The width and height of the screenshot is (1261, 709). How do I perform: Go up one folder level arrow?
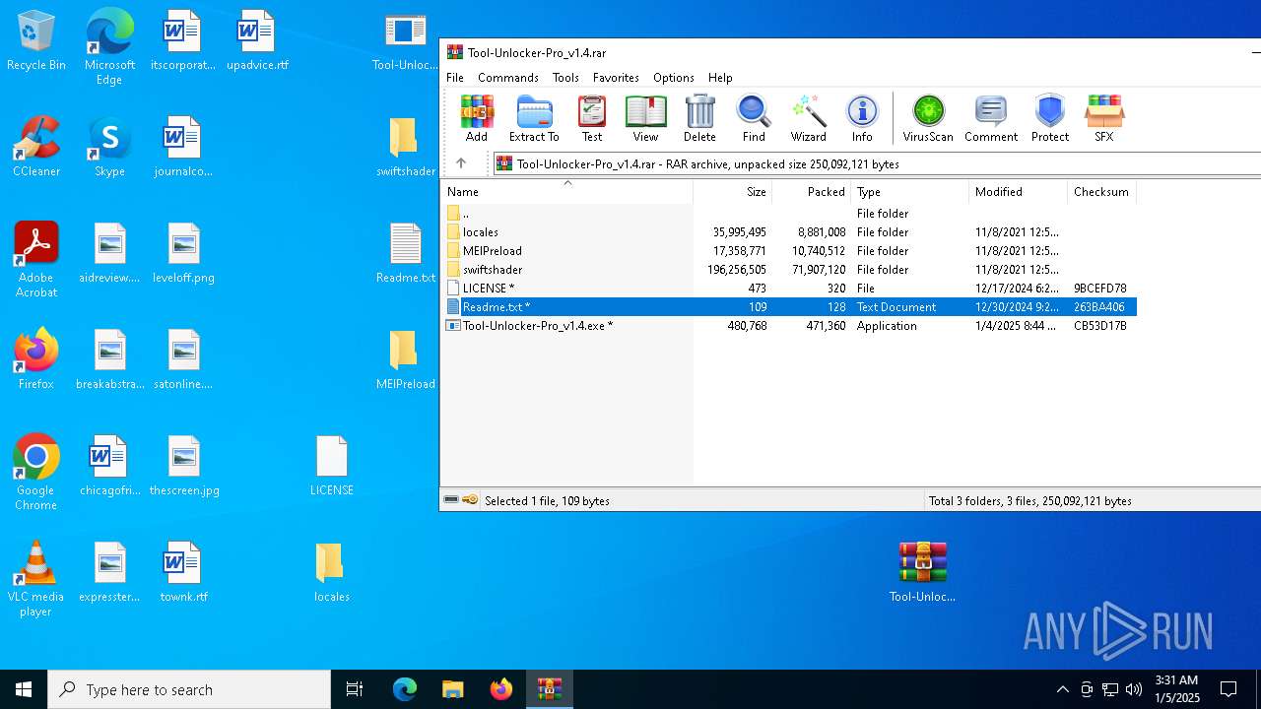[x=461, y=163]
